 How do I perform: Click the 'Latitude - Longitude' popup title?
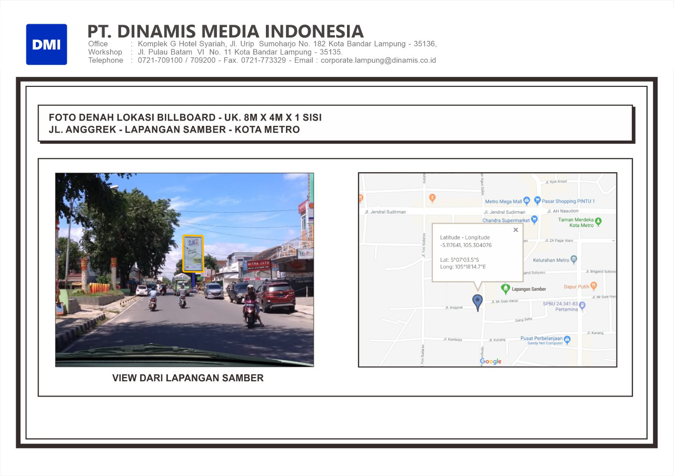coord(465,237)
